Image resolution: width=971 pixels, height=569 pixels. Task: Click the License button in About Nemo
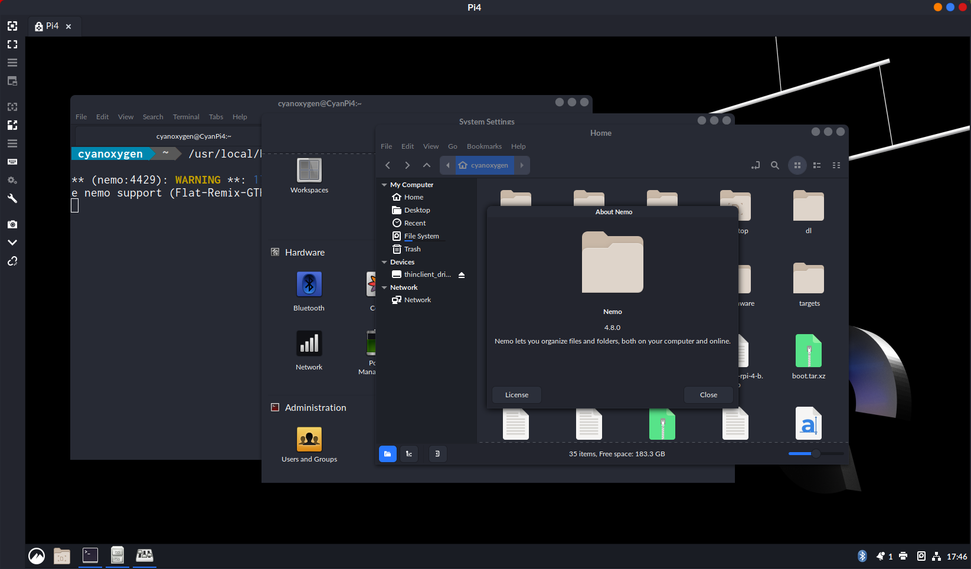(516, 394)
